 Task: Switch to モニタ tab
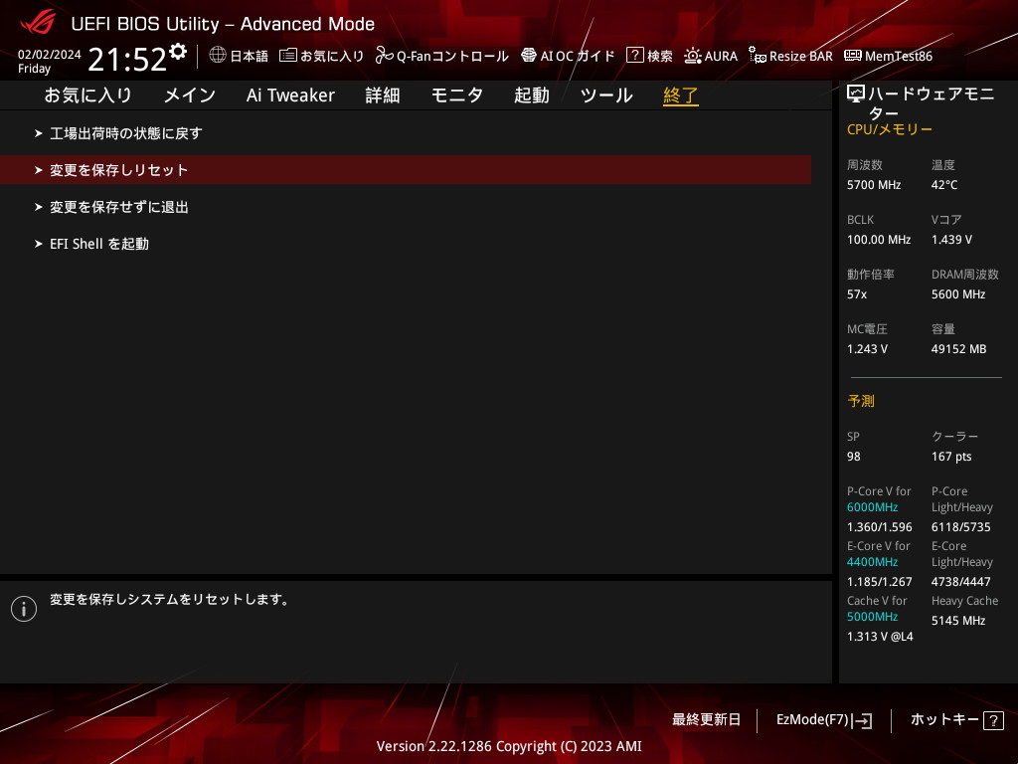[457, 95]
